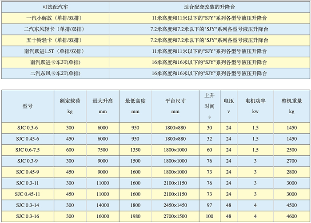Select the model cell SJC 0.45-9
This screenshot has height=223, width=311.
pos(28,172)
